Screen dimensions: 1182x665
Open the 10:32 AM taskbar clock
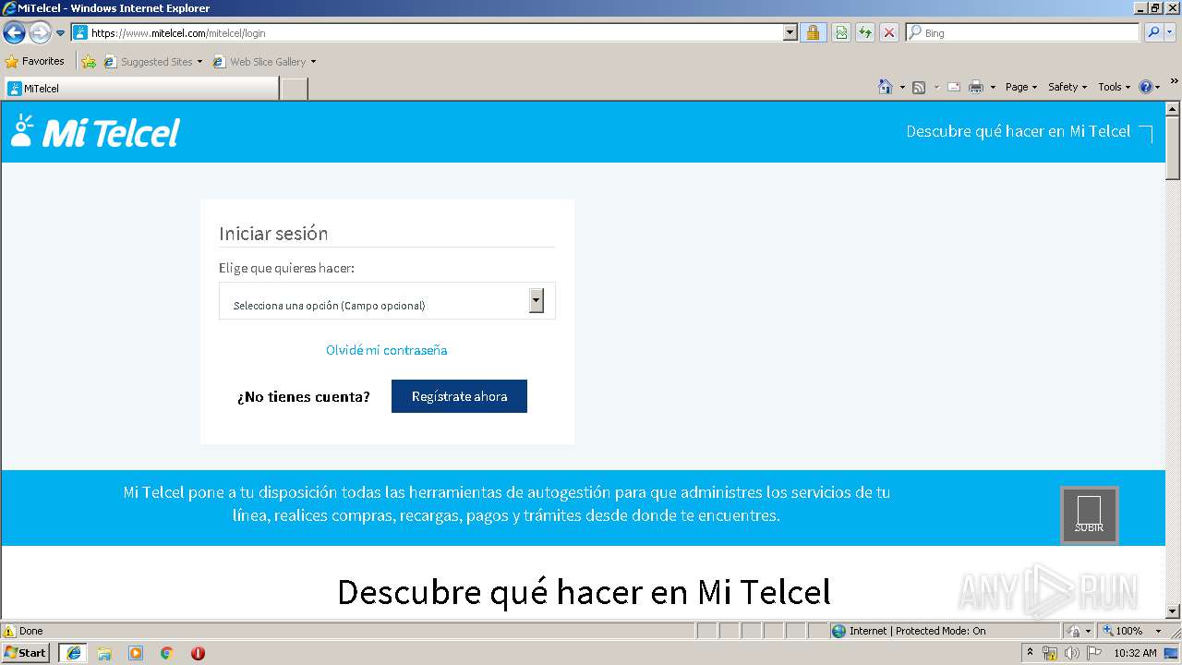1135,653
